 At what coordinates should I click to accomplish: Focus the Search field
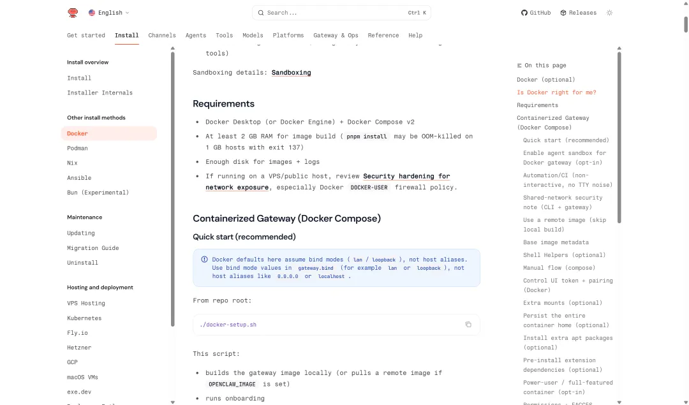point(341,13)
